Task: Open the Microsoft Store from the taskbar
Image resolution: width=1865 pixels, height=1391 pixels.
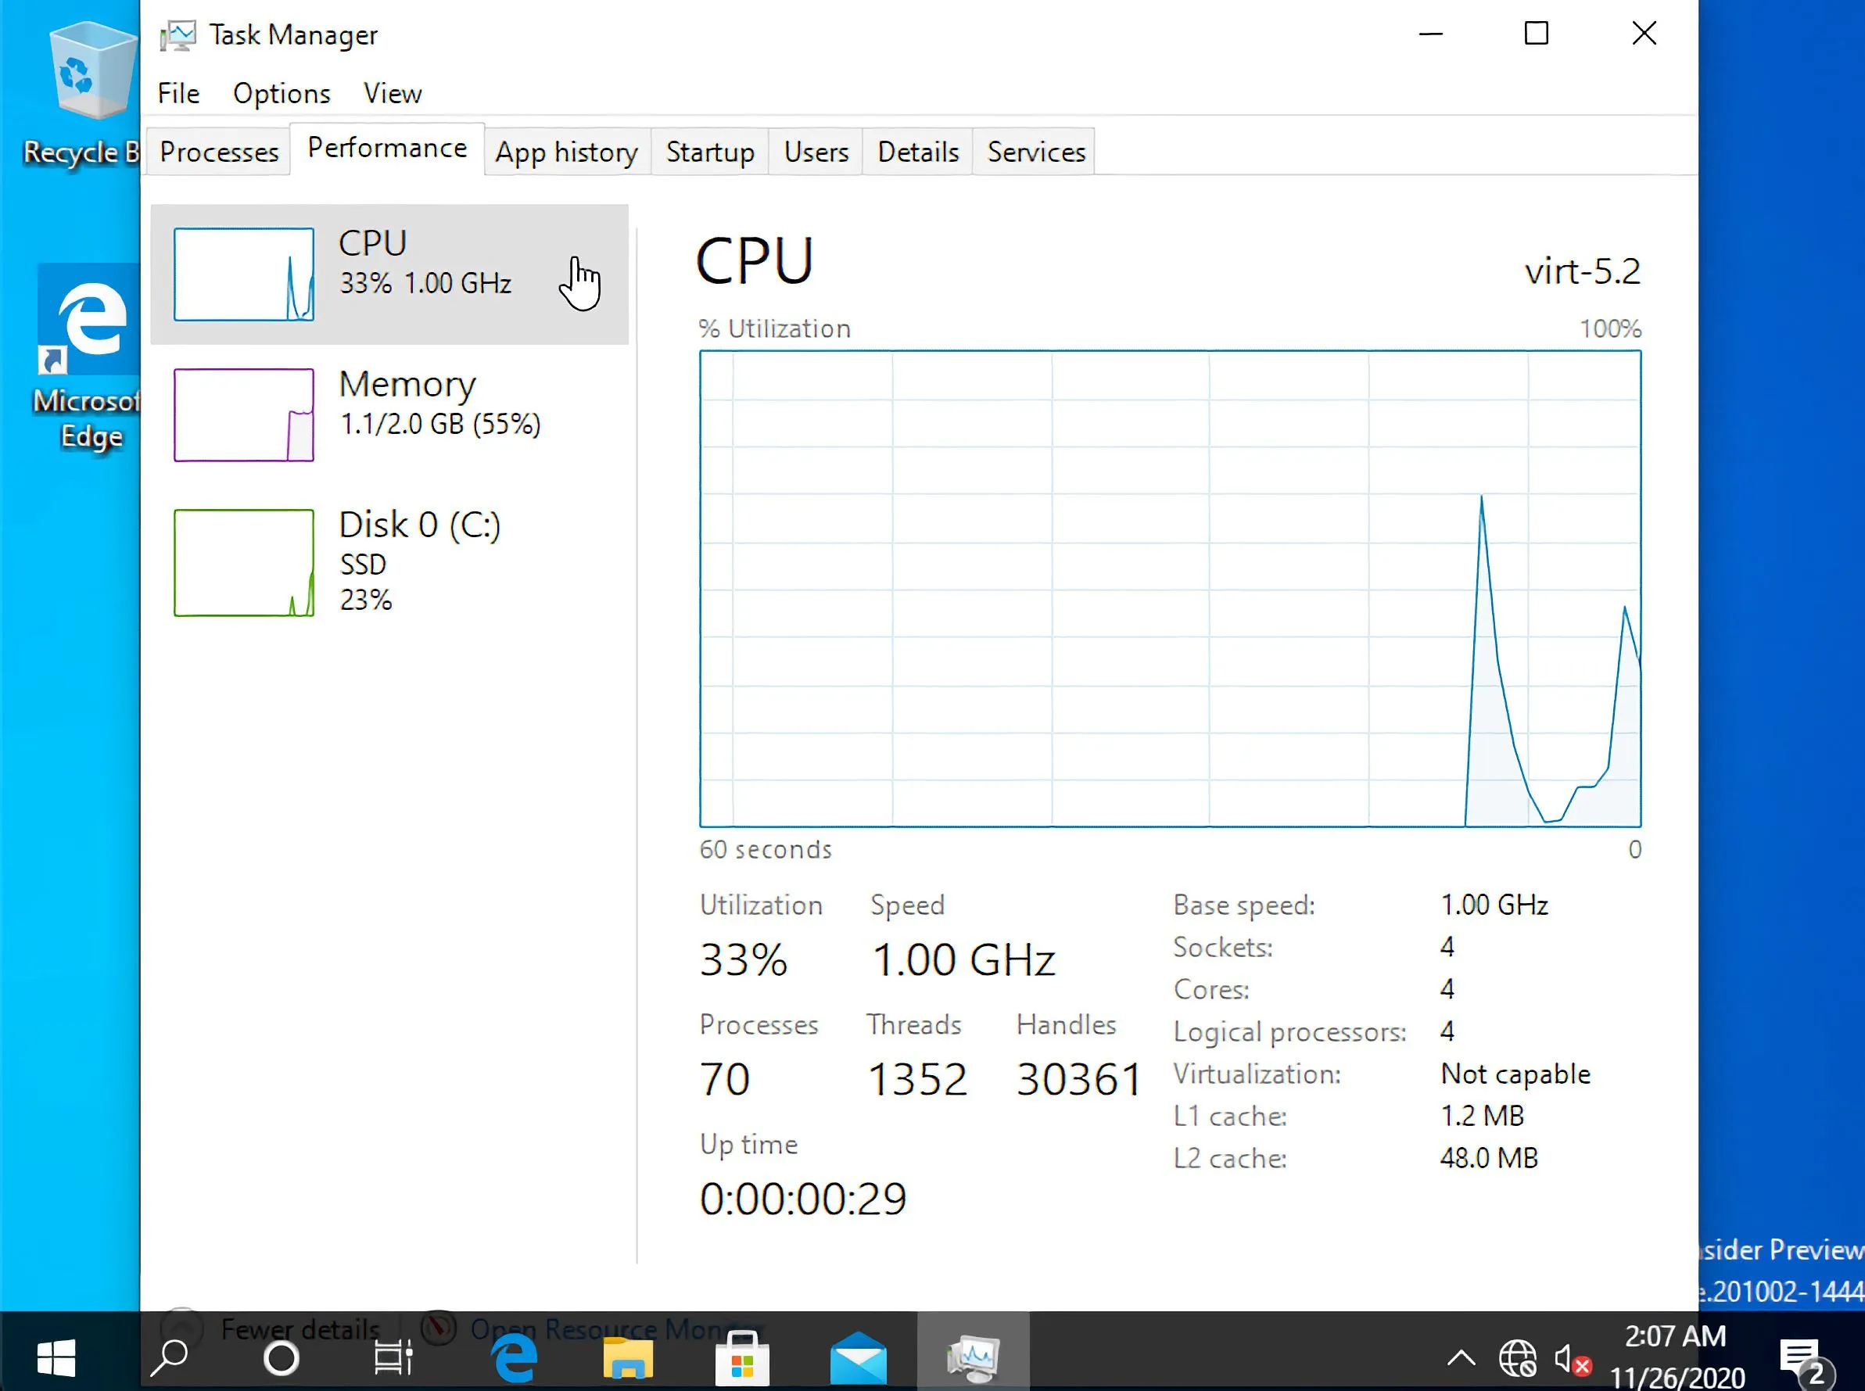Action: point(742,1357)
